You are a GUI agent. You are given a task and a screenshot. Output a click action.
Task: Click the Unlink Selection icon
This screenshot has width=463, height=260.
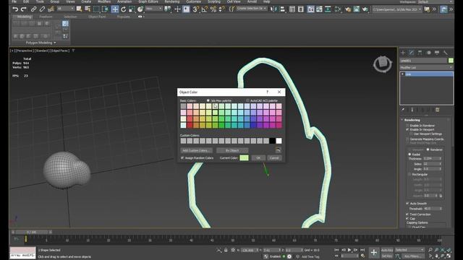click(42, 9)
